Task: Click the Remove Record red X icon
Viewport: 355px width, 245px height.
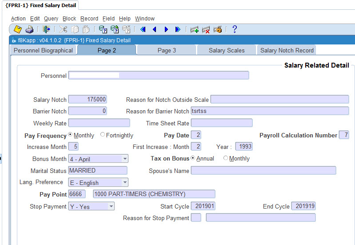Action: [x=206, y=30]
